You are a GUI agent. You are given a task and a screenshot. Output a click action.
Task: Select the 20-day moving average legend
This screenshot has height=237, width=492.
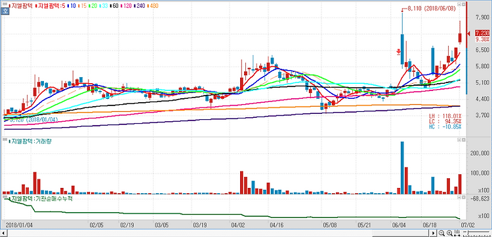point(93,6)
